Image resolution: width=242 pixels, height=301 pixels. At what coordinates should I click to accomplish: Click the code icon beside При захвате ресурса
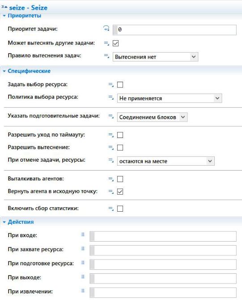pyautogui.click(x=83, y=249)
